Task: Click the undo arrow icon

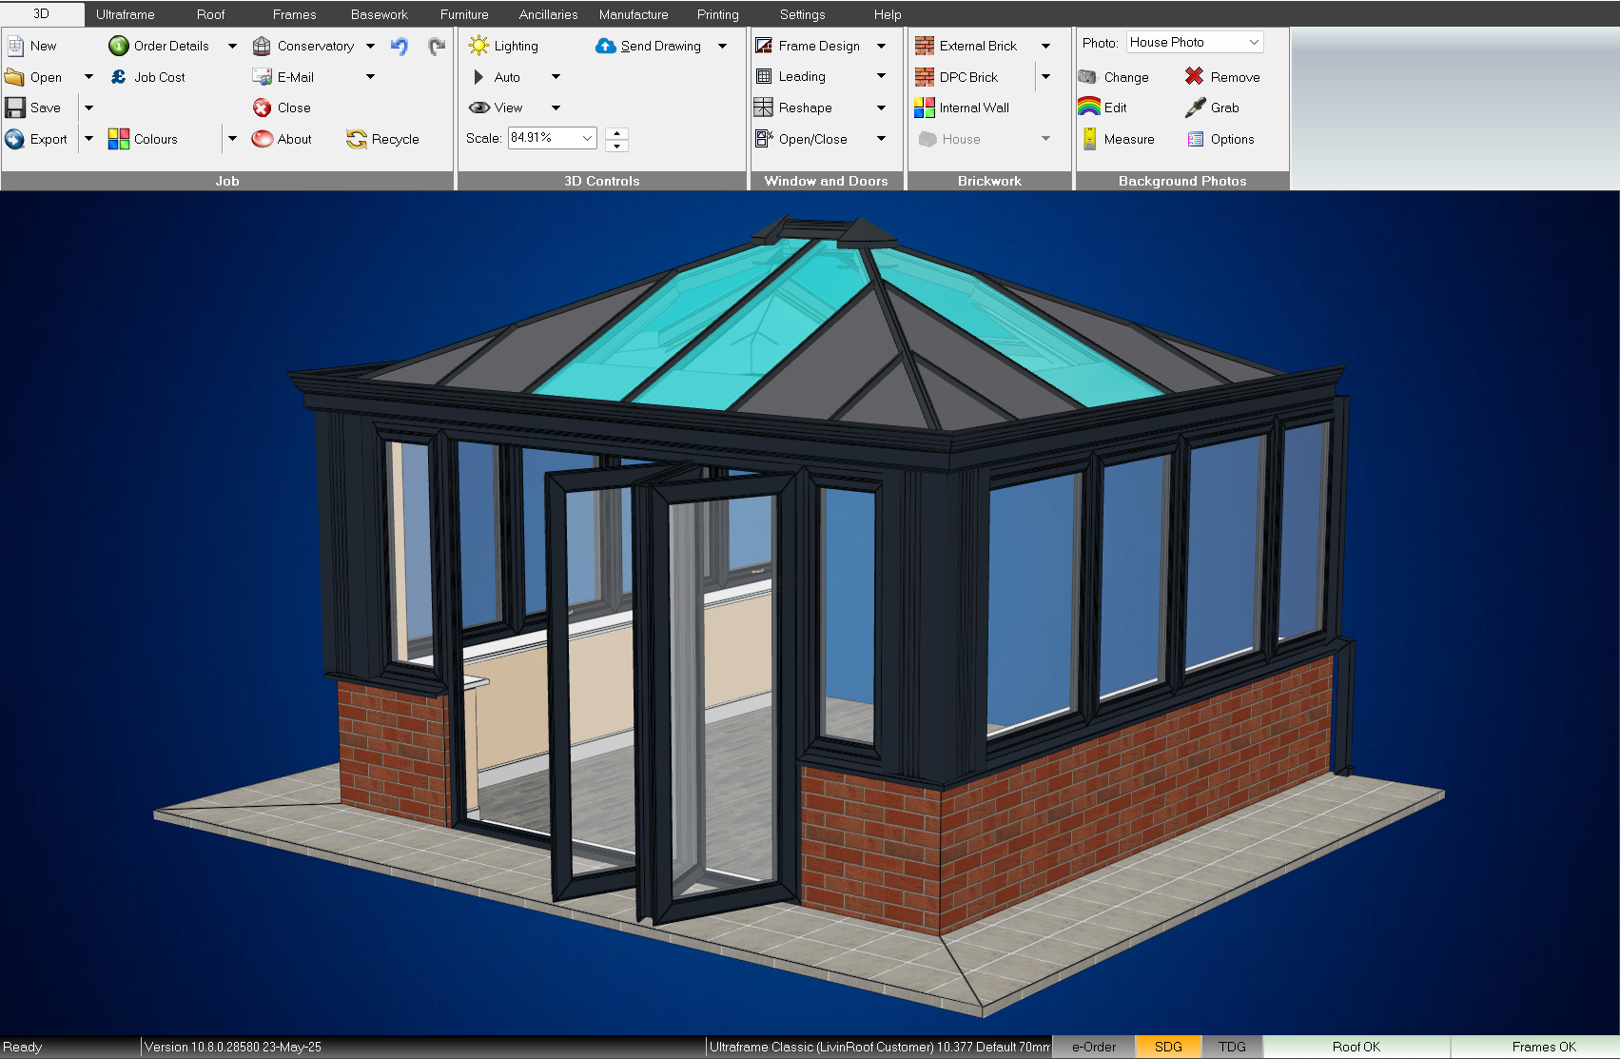Action: tap(400, 46)
